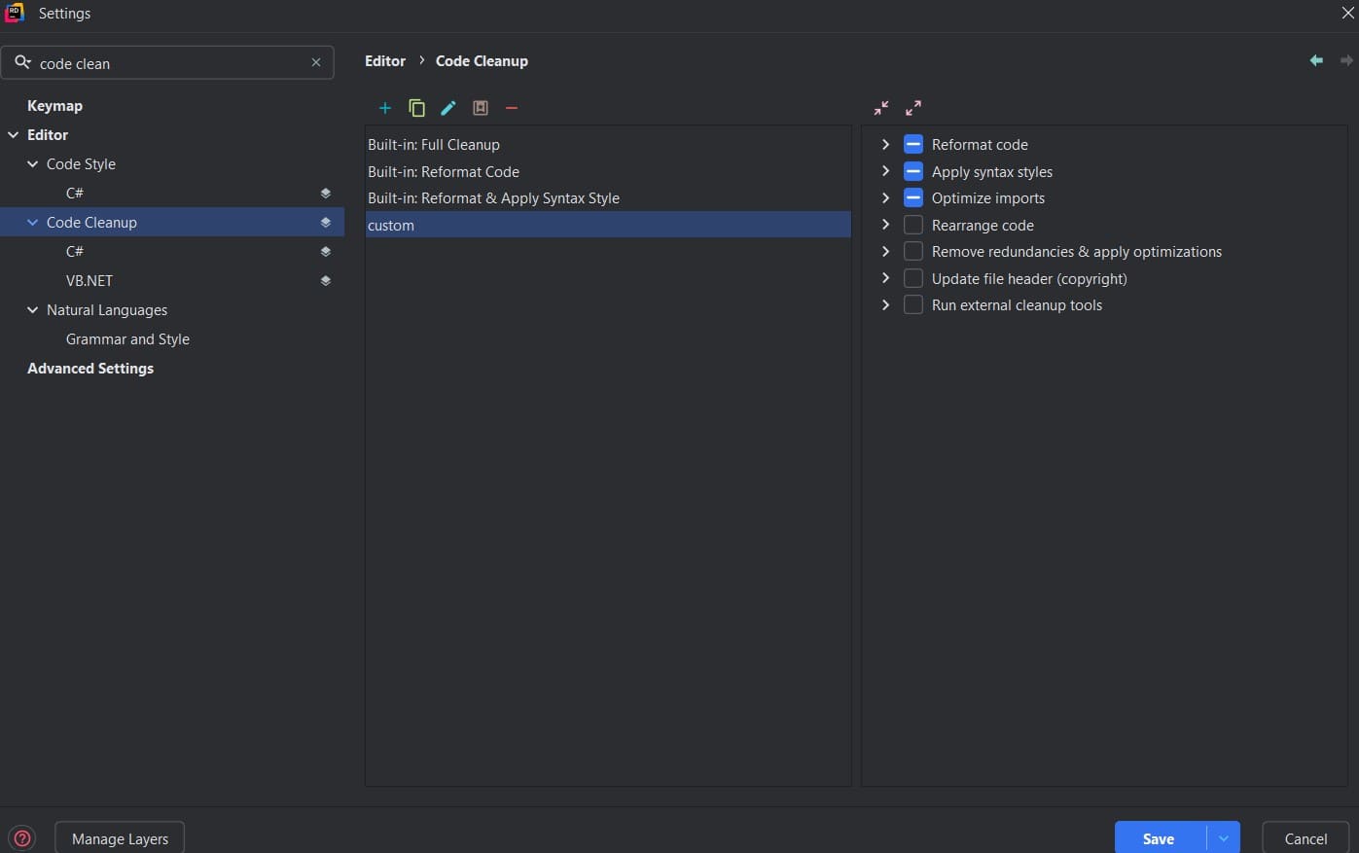Expand the Apply syntax styles group
1359x853 pixels.
tap(885, 171)
